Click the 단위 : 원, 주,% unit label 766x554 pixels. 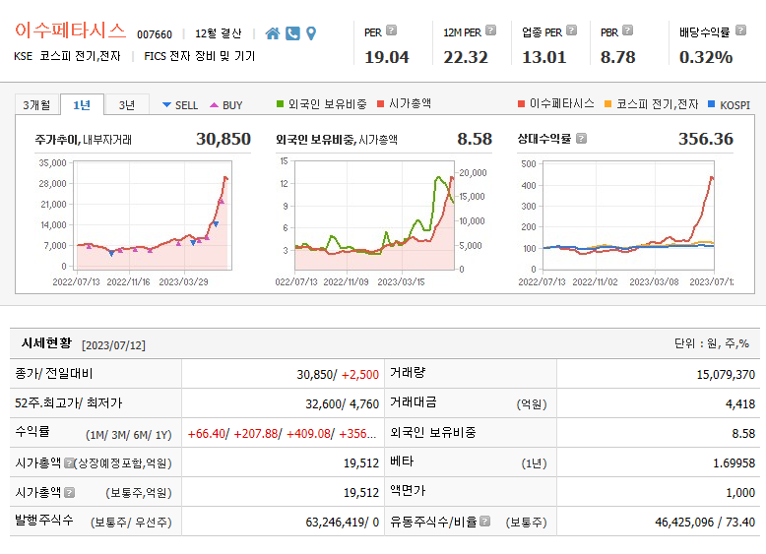[712, 343]
